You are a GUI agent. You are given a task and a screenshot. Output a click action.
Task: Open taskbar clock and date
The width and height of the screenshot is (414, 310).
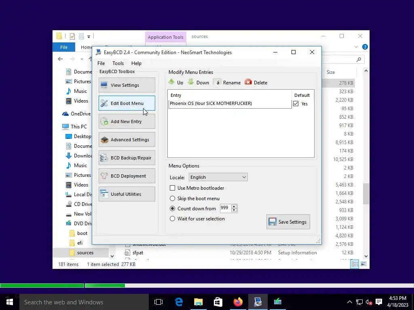[x=398, y=302]
